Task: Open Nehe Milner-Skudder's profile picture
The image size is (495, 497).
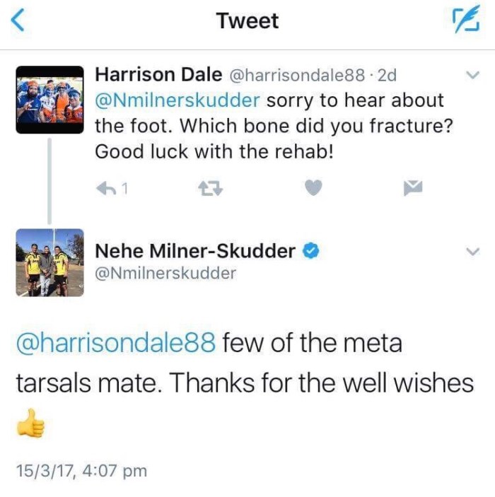Action: (x=49, y=262)
